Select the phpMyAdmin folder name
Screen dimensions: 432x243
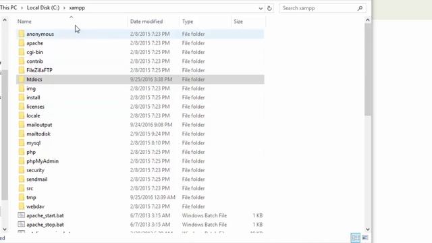point(43,161)
